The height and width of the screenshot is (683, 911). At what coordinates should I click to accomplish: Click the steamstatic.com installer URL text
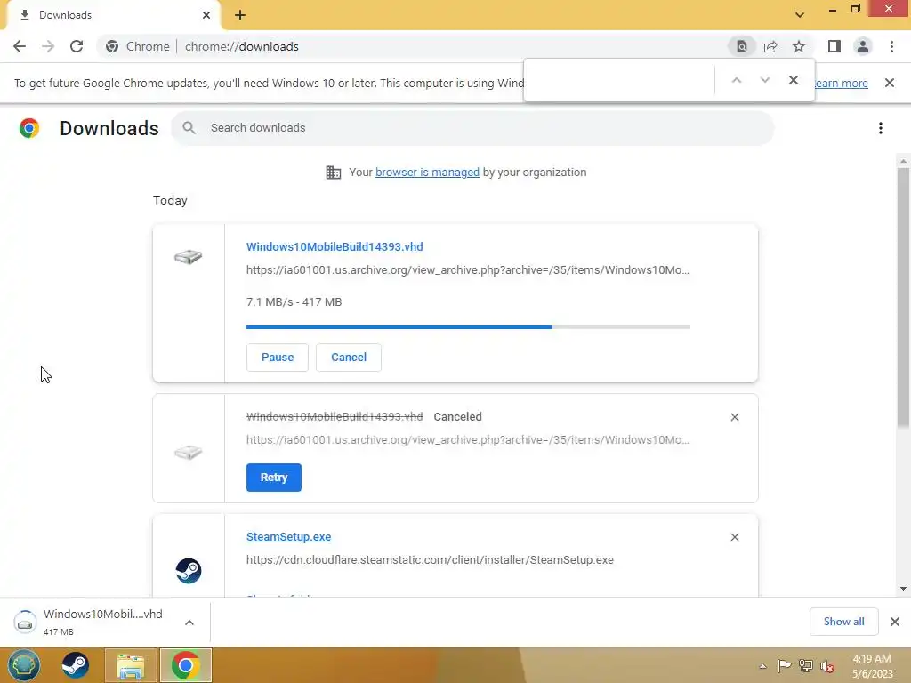point(430,560)
